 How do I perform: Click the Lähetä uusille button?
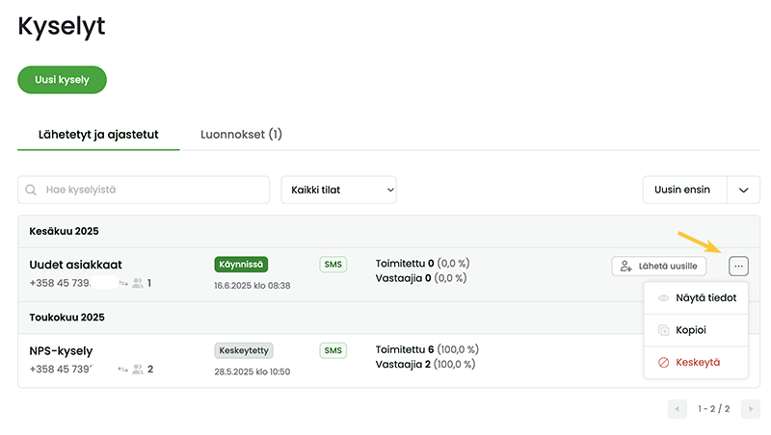coord(659,267)
